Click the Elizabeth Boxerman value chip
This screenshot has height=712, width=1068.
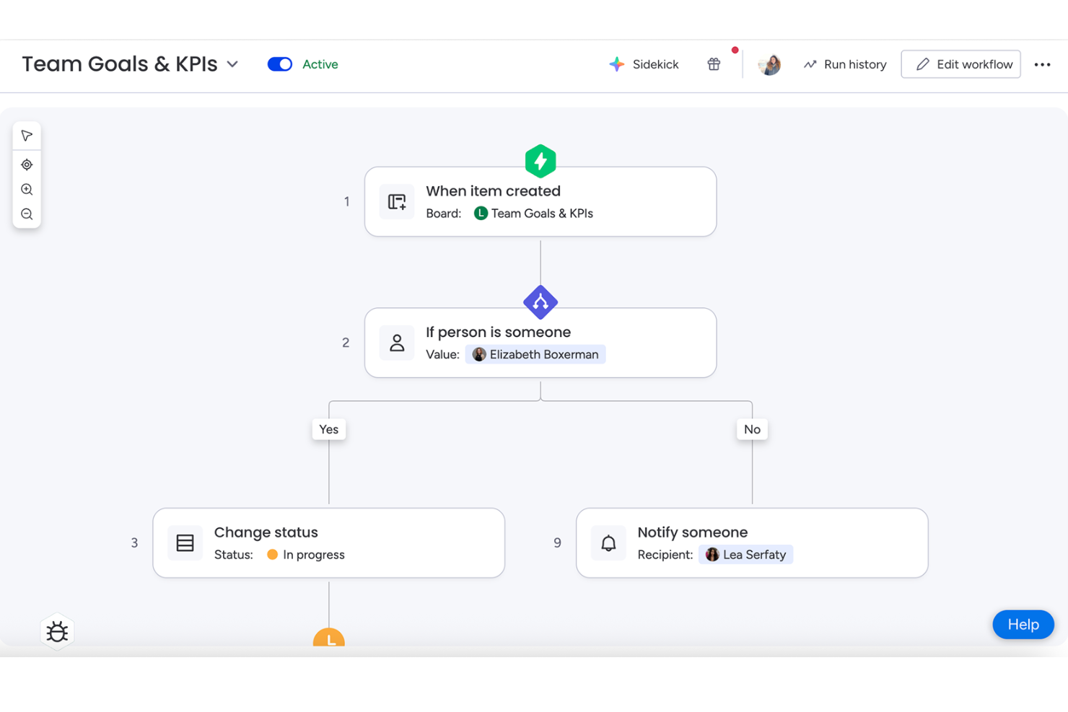(535, 354)
